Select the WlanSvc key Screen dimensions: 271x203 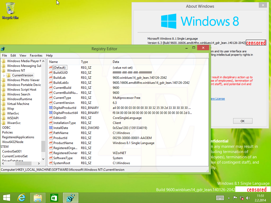[x=13, y=113]
